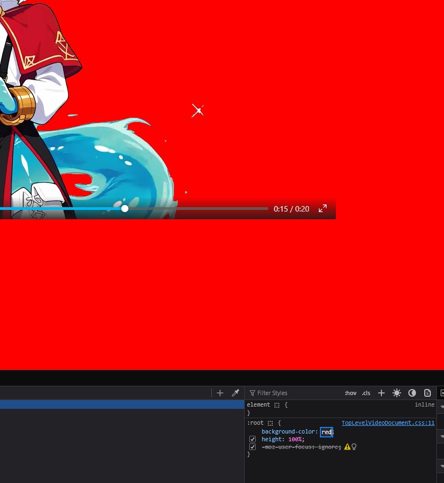Toggle print media simulation page icon
Viewport: 444px width, 483px height.
pos(428,393)
